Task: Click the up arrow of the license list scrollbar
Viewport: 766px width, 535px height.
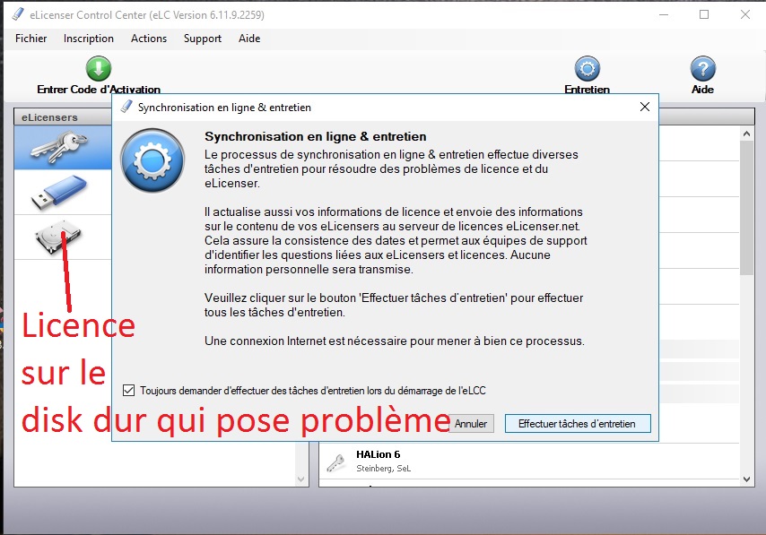Action: (746, 132)
